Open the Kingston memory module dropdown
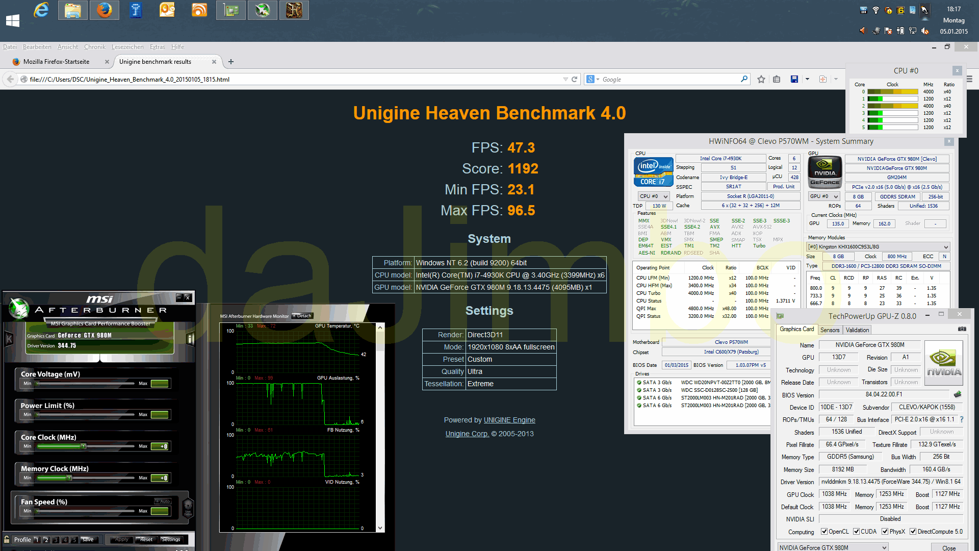This screenshot has height=551, width=979. pos(878,247)
